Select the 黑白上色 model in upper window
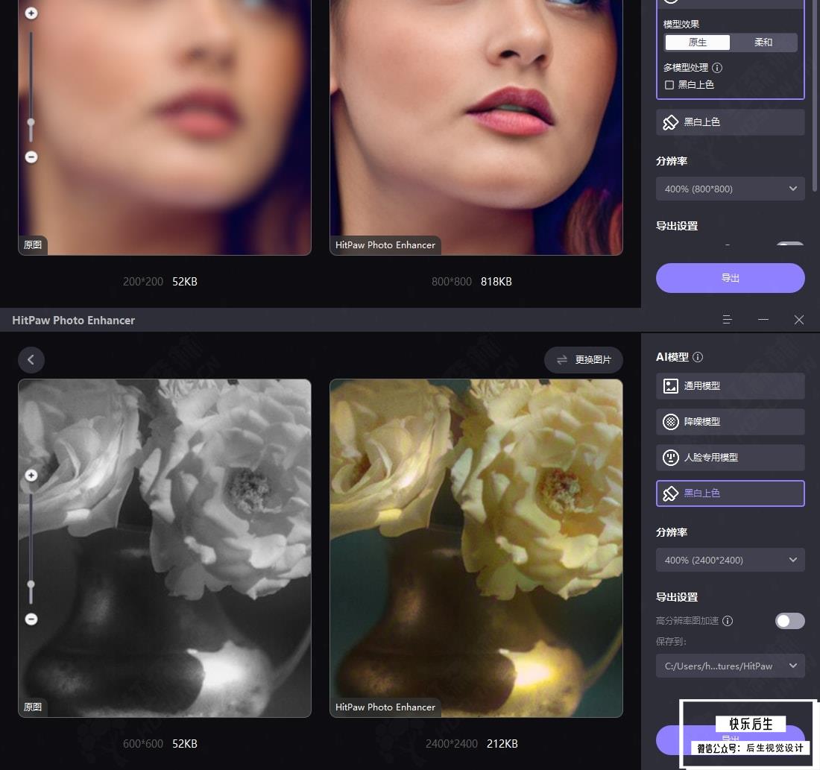 click(x=730, y=122)
